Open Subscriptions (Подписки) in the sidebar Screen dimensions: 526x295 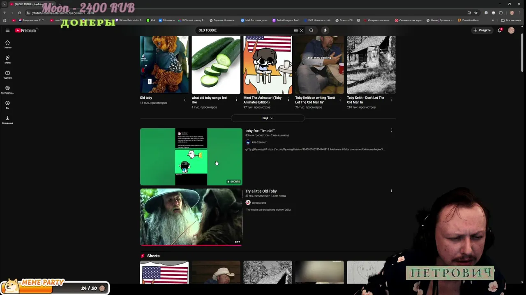(x=7, y=75)
